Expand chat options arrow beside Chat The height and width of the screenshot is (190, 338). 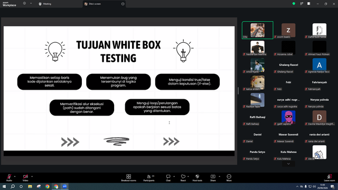(174, 176)
